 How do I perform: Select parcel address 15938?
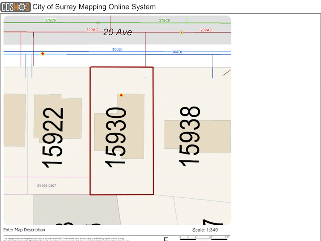[189, 136]
